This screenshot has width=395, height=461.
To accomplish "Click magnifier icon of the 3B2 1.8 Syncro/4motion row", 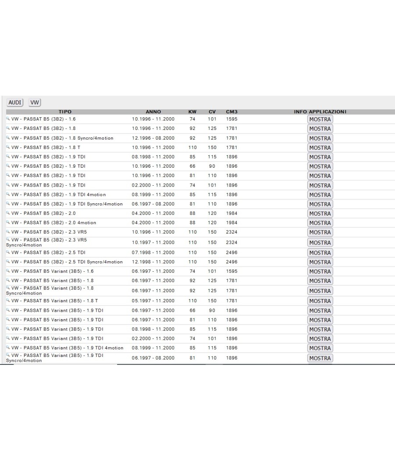I will tap(8, 137).
